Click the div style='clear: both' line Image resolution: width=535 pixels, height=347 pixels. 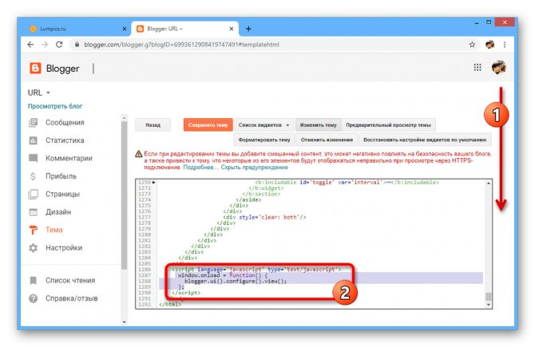pos(264,217)
